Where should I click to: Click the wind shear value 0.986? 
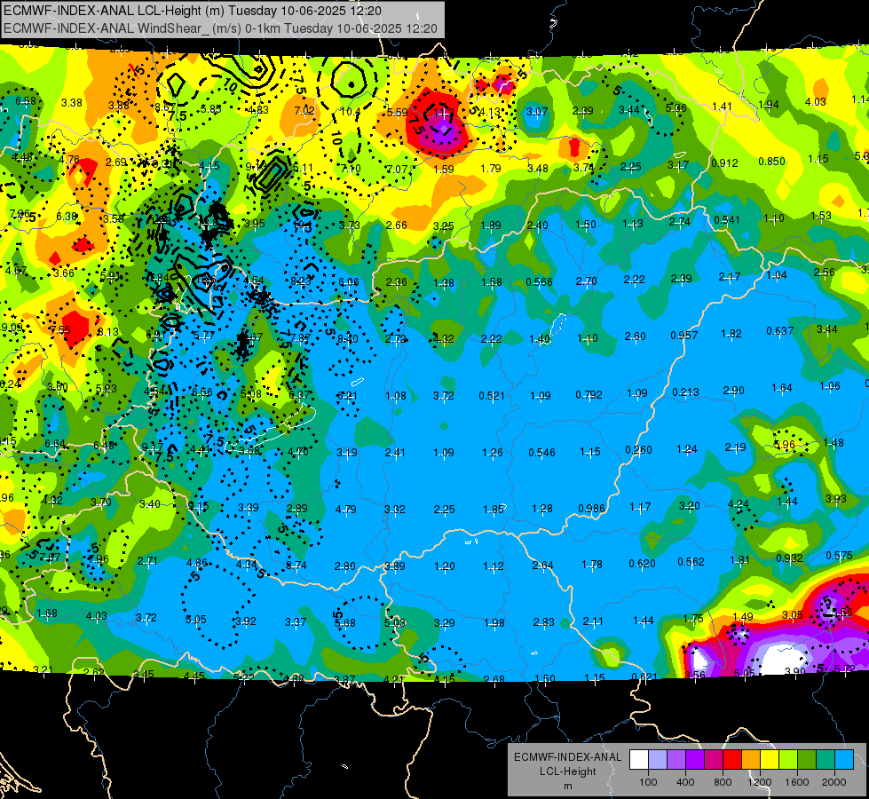(x=591, y=509)
